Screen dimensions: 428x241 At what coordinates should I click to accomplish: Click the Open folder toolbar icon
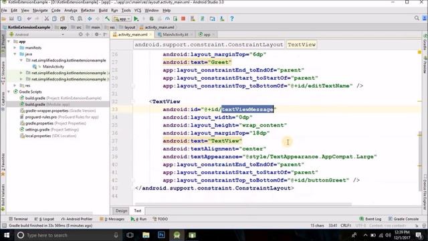click(4, 19)
